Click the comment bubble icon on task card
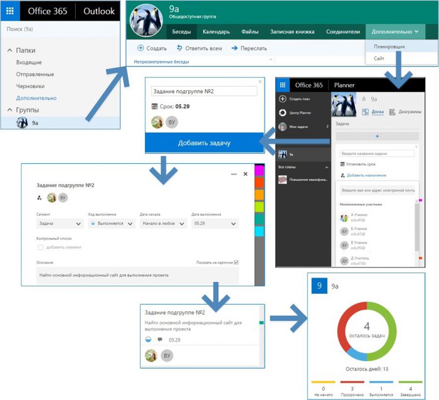The width and height of the screenshot is (439, 400). click(x=160, y=340)
